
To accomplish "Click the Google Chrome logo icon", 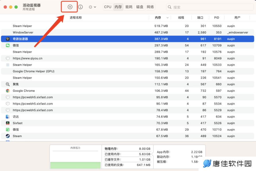I will (x=8, y=91).
